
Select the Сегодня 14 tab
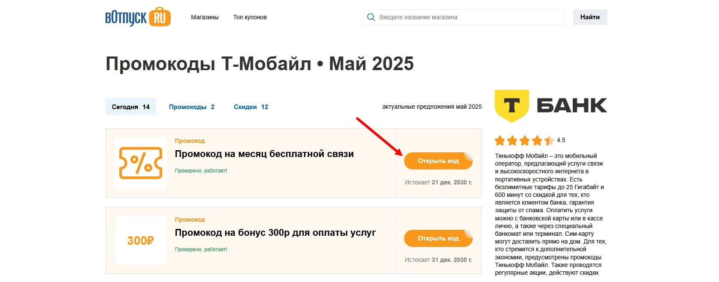131,107
